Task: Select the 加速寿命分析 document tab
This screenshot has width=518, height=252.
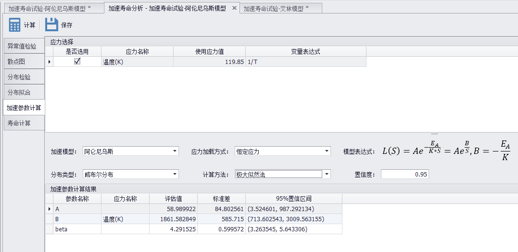Action: click(x=167, y=8)
